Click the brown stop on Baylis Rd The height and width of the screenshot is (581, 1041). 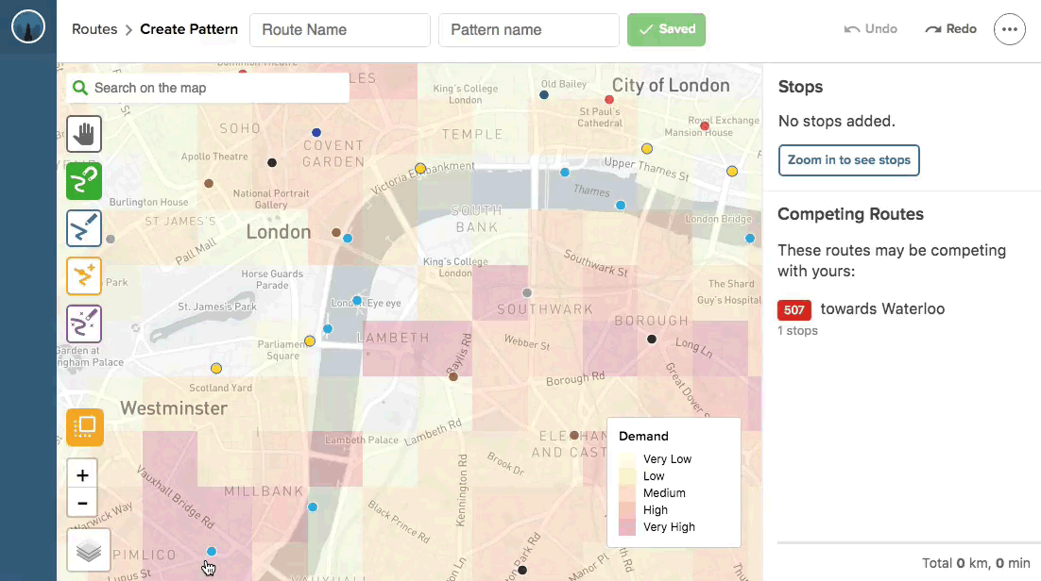(453, 376)
